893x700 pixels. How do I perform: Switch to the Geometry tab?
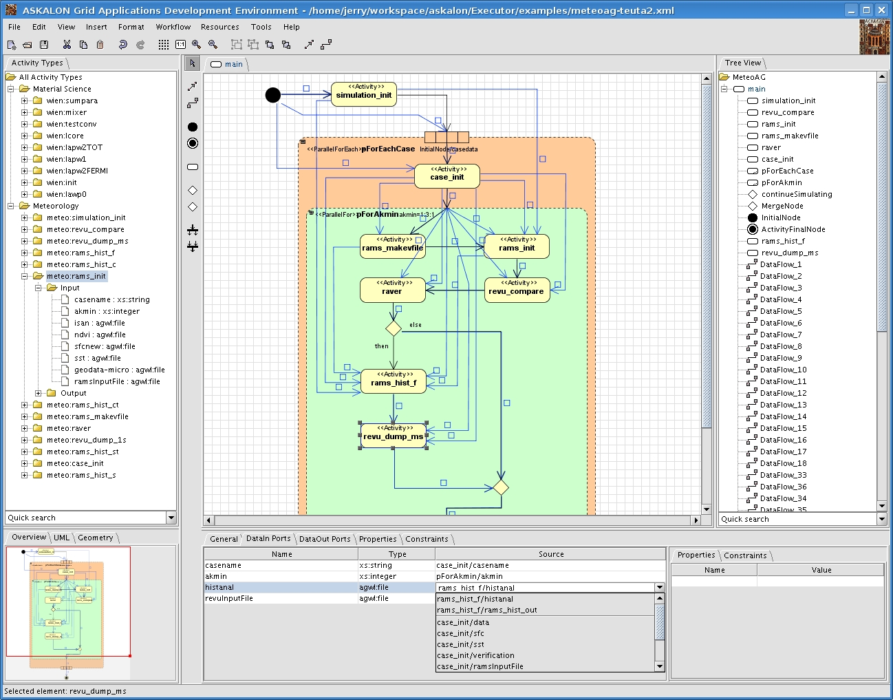point(96,538)
